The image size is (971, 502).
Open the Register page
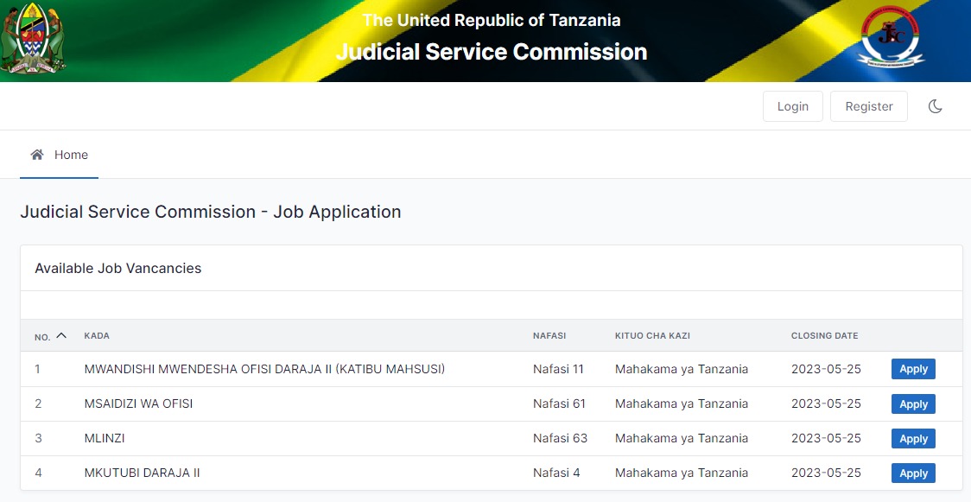point(868,106)
